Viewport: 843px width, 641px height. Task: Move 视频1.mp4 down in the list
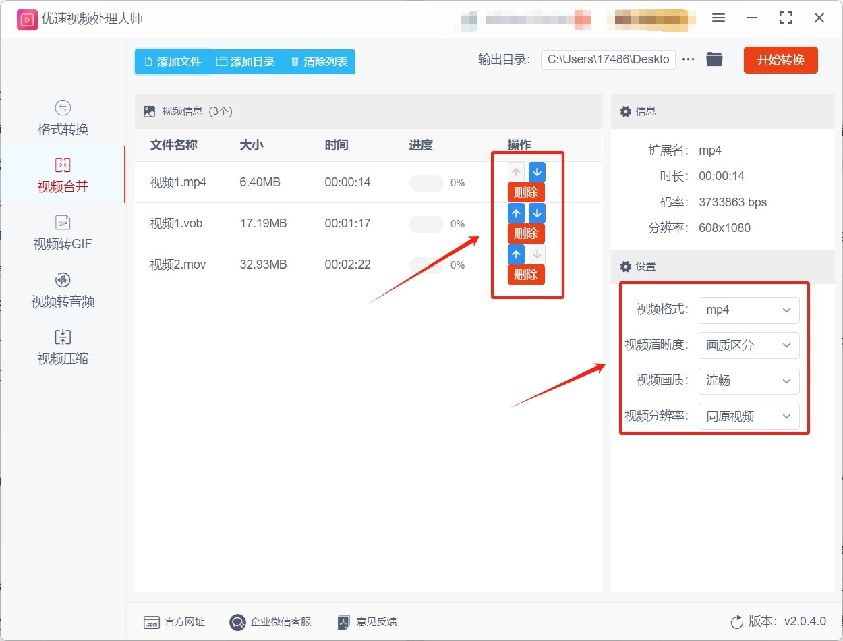(x=537, y=172)
